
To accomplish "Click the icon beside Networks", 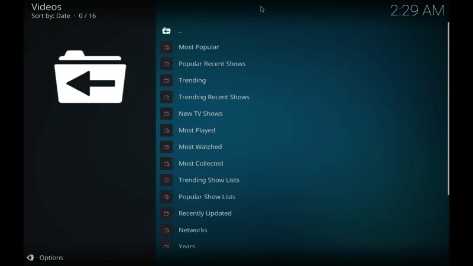I will click(x=166, y=230).
